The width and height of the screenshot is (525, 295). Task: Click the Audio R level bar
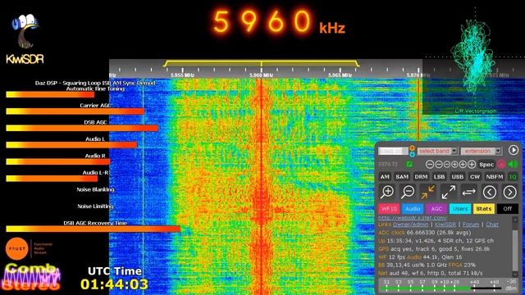(58, 161)
